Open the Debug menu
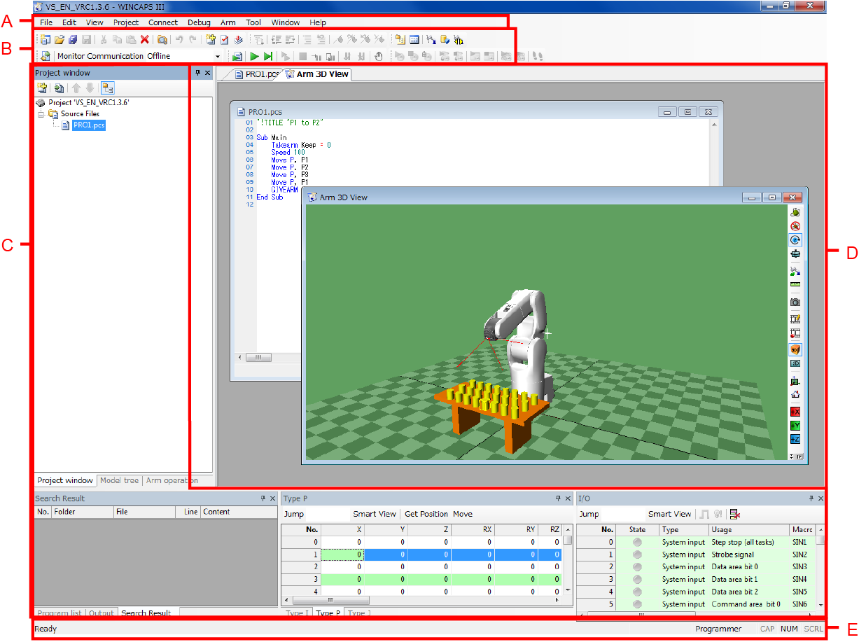Screen dimensions: 859x642 [x=199, y=22]
